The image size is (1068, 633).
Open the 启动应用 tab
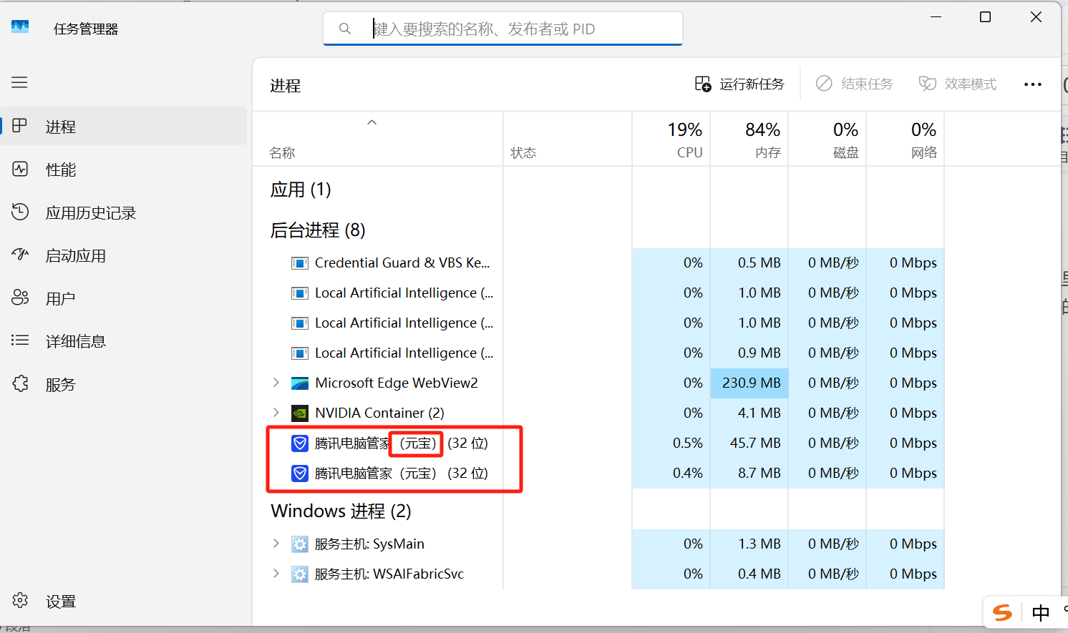[124, 255]
